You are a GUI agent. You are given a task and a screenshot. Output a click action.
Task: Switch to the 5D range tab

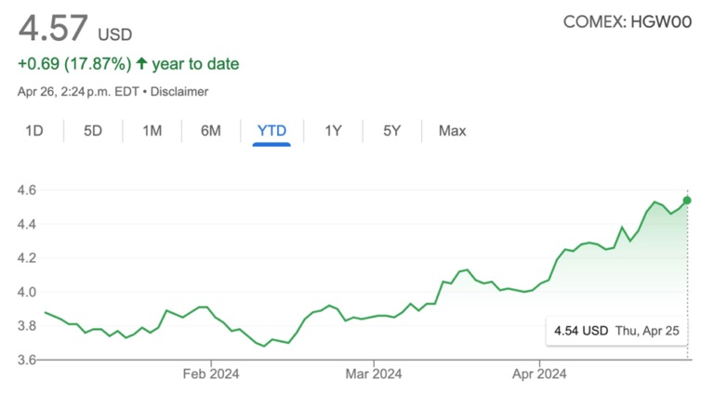[93, 131]
